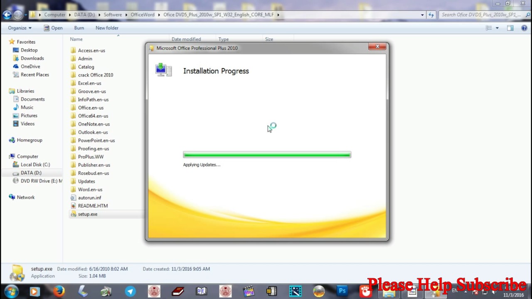This screenshot has height=299, width=532.
Task: Select the Catalog folder
Action: click(86, 67)
